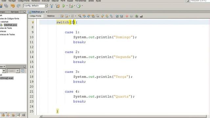Select the Código-Fonte view button
Screen dimensions: 210x118
pyautogui.click(x=35, y=16)
